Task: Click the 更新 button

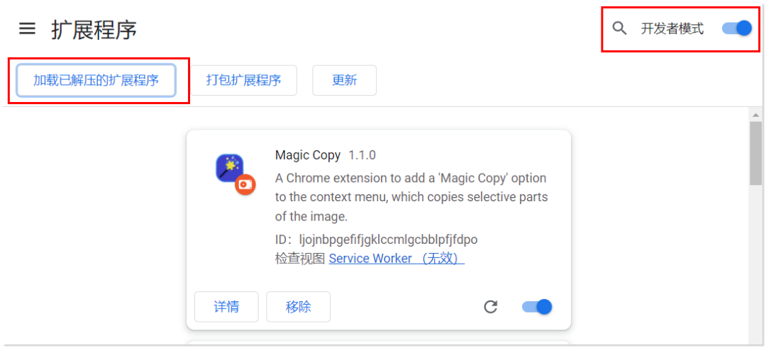Action: click(345, 80)
